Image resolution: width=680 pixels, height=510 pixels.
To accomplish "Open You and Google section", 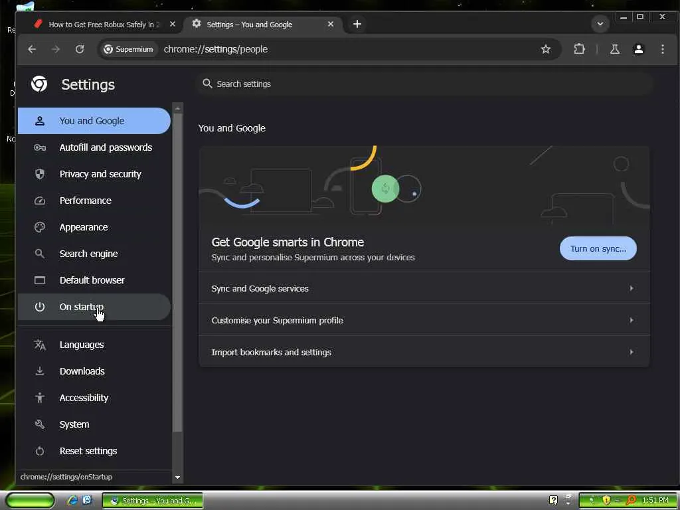I will (94, 121).
